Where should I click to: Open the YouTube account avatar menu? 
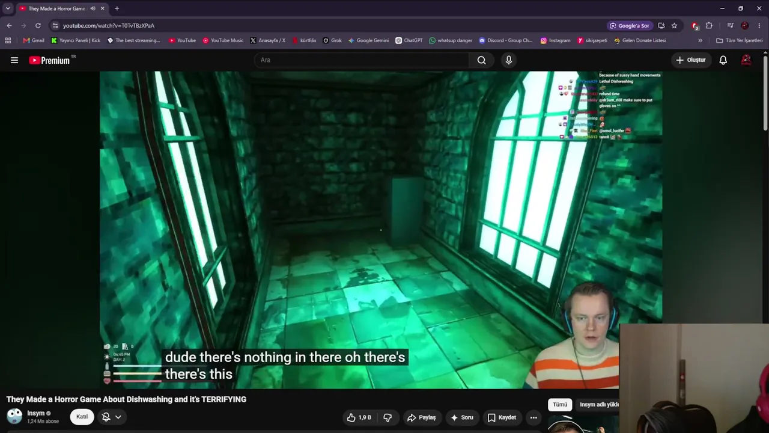(x=746, y=60)
